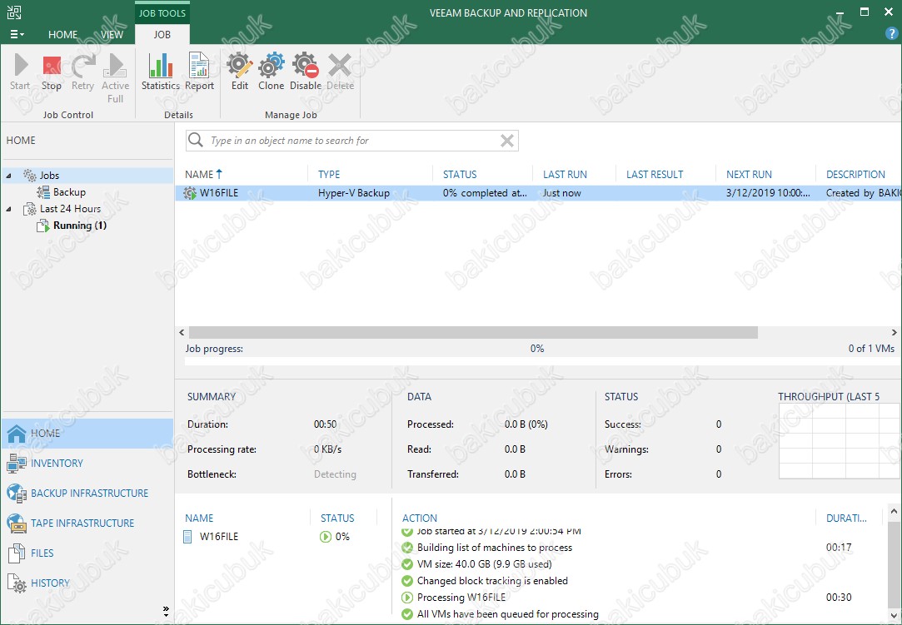The height and width of the screenshot is (625, 902).
Task: Select Last 24 Hours in the tree
Action: 70,209
